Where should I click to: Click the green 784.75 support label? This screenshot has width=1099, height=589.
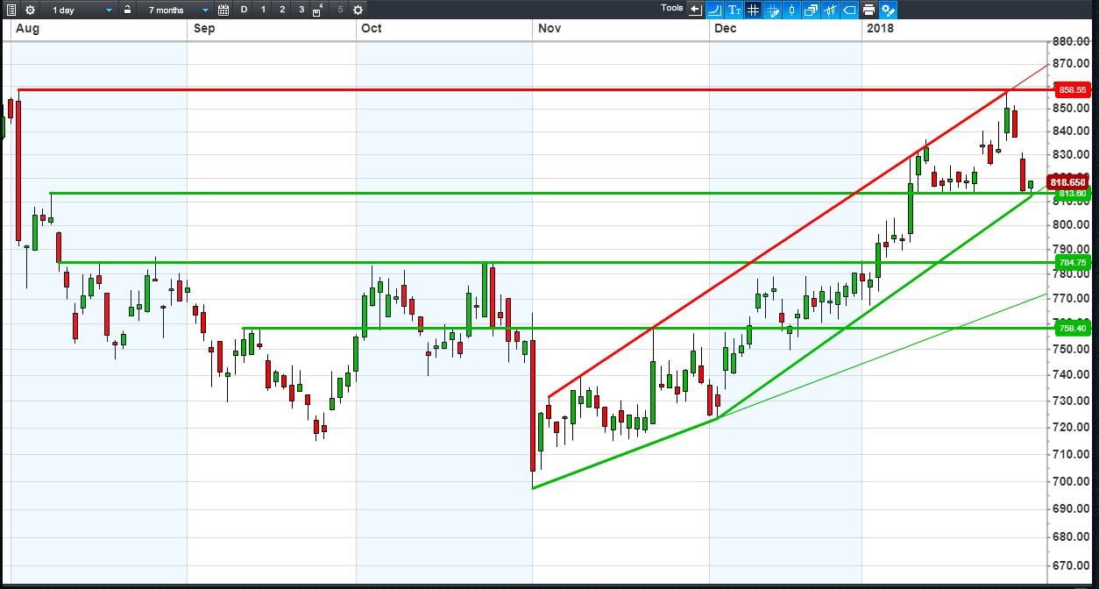pos(1073,262)
